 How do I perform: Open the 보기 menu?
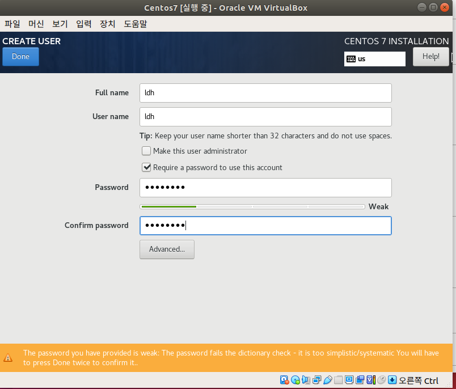(60, 24)
